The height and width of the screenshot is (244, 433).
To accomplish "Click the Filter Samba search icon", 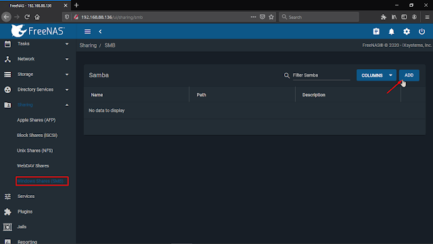I will [287, 75].
